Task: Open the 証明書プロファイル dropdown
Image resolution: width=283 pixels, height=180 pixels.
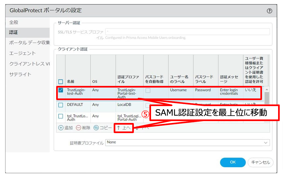Action: (x=187, y=142)
